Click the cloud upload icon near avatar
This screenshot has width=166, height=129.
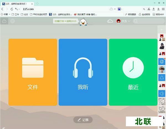tap(110, 21)
